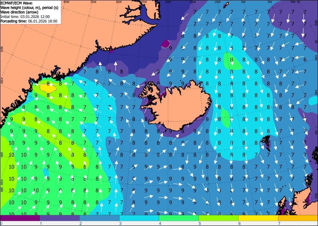Click the '64N' latitude label on right edge
This screenshot has height=226, width=318.
point(316,92)
